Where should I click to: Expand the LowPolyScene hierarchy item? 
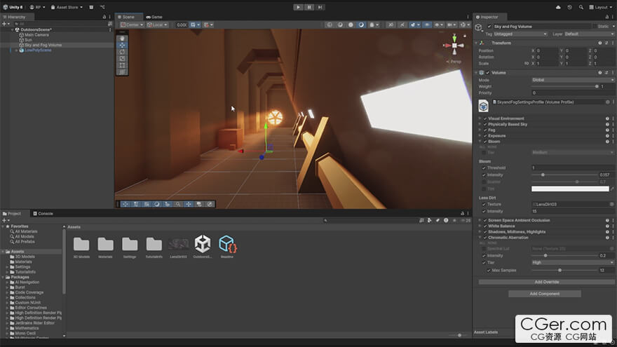point(16,50)
